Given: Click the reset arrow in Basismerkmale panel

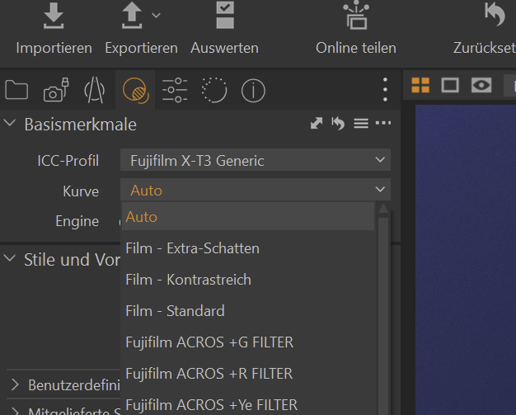Looking at the screenshot, I should point(338,124).
